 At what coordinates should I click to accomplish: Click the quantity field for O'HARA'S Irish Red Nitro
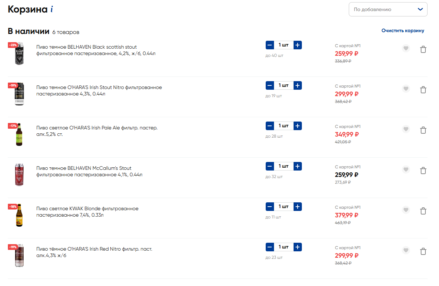284,247
